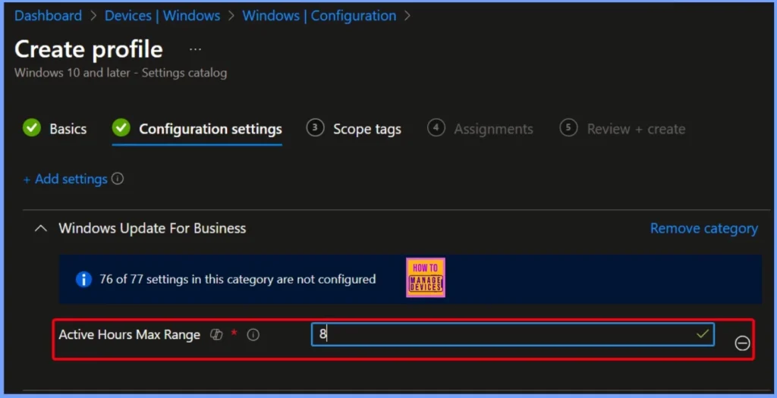Click the Active Hours Max Range label
The width and height of the screenshot is (777, 398).
(129, 334)
